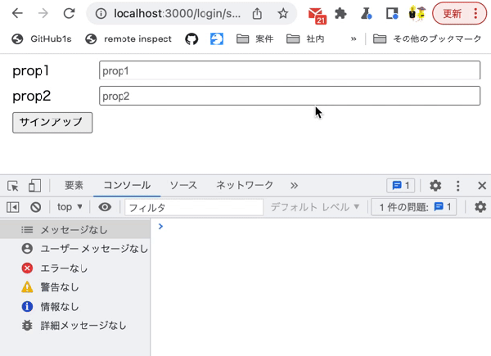Switch to the ソース tab
Viewport: 491px width, 356px height.
tap(183, 185)
